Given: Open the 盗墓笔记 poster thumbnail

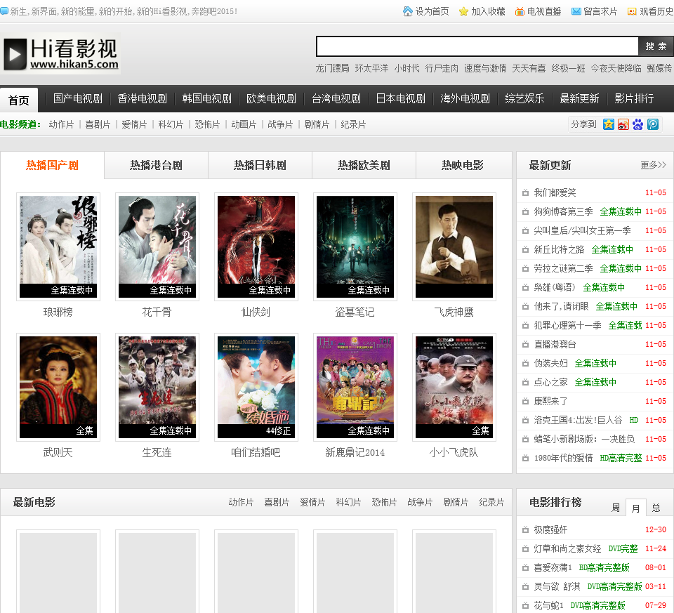Looking at the screenshot, I should point(355,246).
